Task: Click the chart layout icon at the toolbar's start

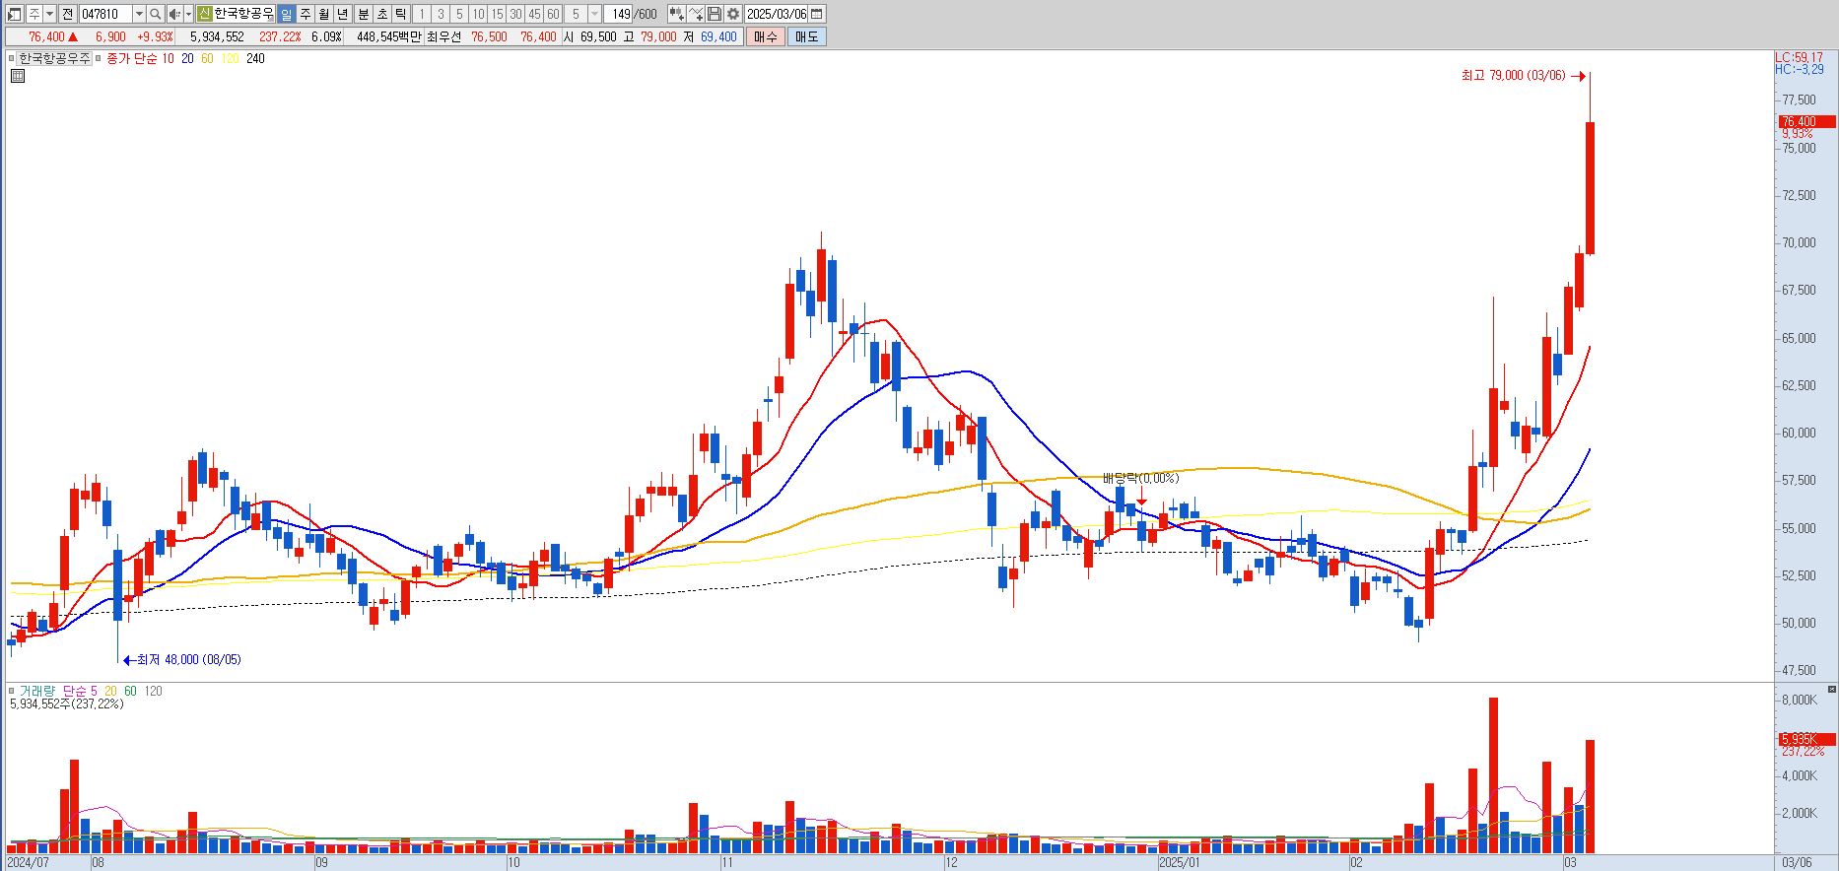Action: pos(15,14)
